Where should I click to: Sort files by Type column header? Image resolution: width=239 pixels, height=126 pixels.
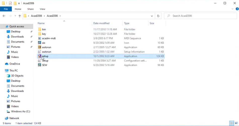(x=127, y=23)
